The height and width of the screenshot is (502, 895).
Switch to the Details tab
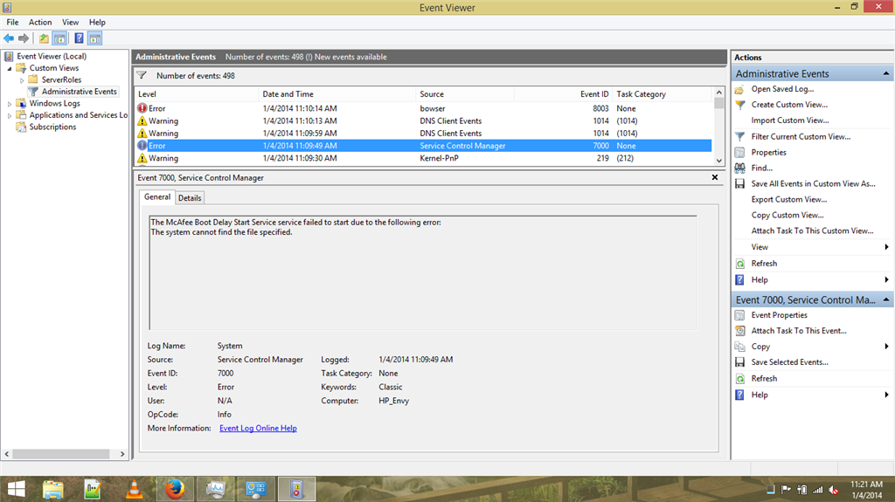pyautogui.click(x=190, y=198)
